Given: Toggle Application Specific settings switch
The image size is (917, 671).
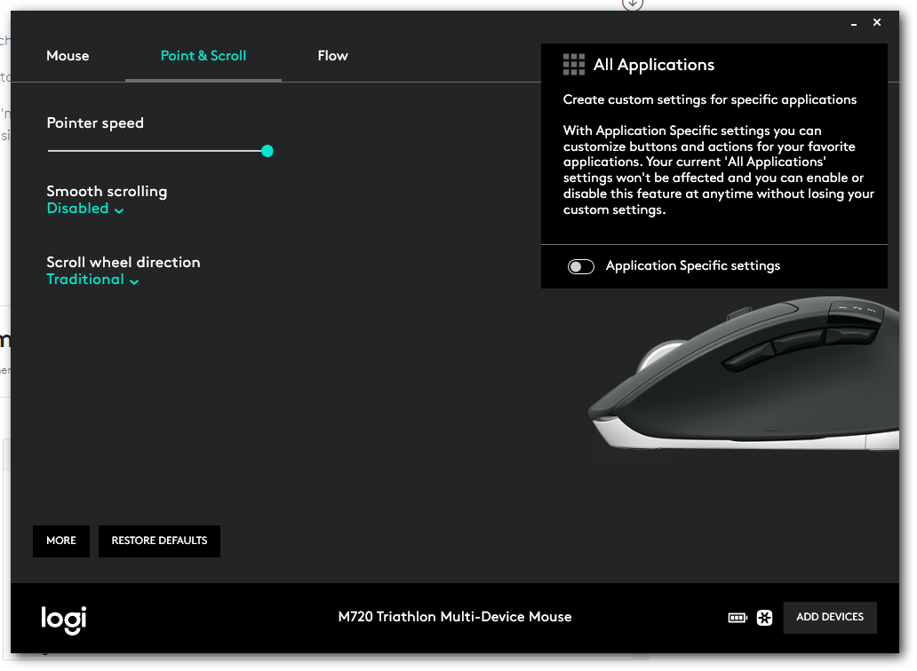Looking at the screenshot, I should click(x=581, y=266).
